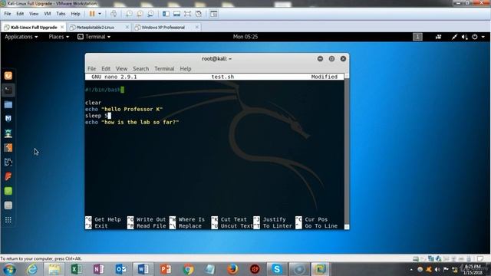Viewport: 491px width, 276px height.
Task: Take a snapshot of the virtual machine
Action: (129, 14)
